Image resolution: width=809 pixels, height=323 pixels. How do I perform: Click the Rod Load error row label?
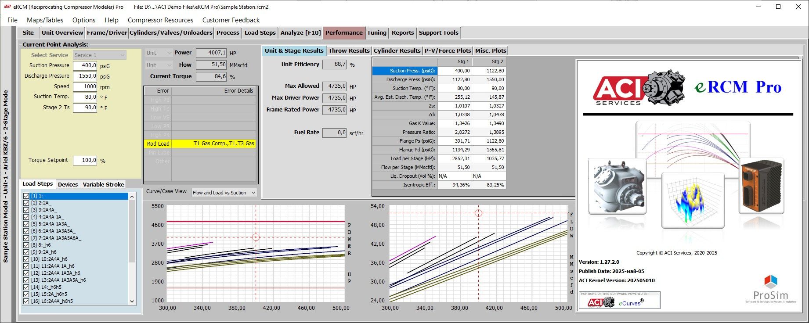tap(158, 144)
